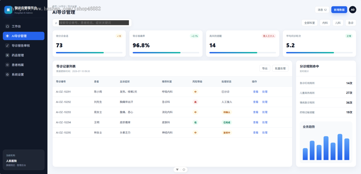
Task: Click the 人民医院 organization card
Action: (23, 160)
